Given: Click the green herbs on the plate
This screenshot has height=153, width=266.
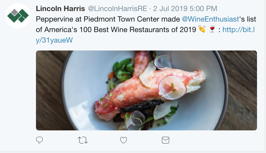Looking at the screenshot, I should tap(122, 68).
